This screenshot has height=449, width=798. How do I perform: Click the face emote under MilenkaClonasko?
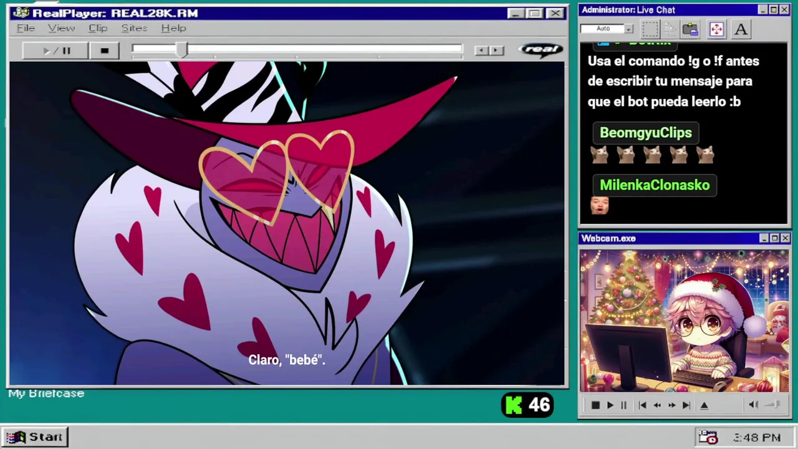[599, 205]
